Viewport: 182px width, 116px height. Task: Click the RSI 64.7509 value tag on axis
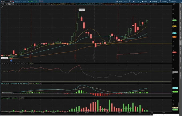[x=175, y=72]
